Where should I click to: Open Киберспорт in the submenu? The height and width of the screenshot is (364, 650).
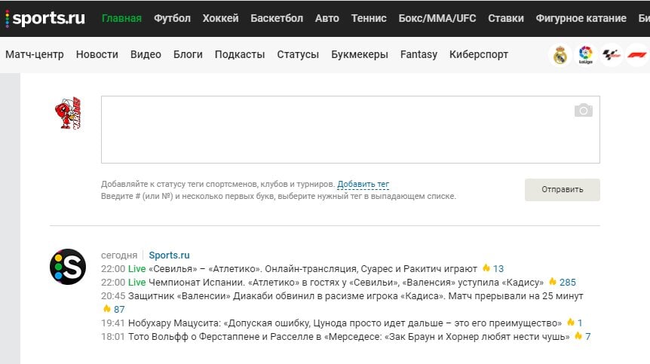pos(478,54)
